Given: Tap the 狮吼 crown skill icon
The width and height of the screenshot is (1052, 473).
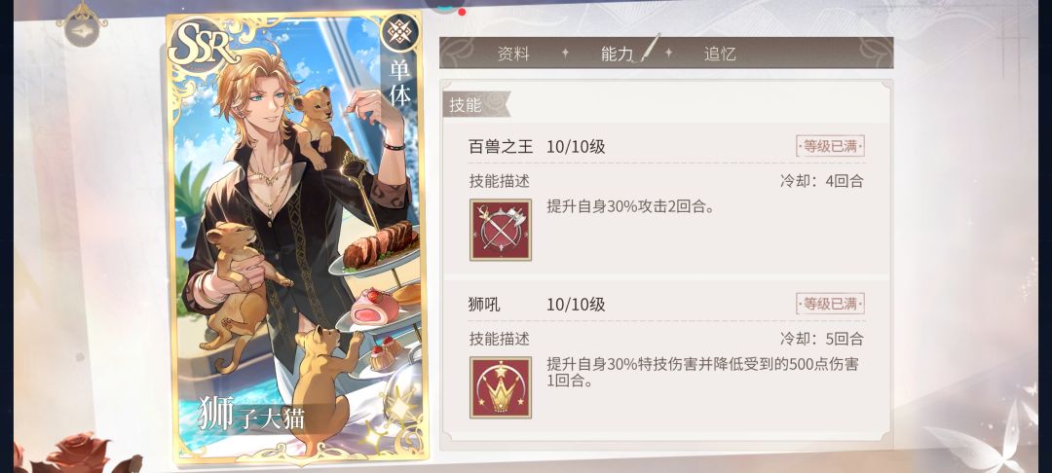Looking at the screenshot, I should click(x=501, y=388).
